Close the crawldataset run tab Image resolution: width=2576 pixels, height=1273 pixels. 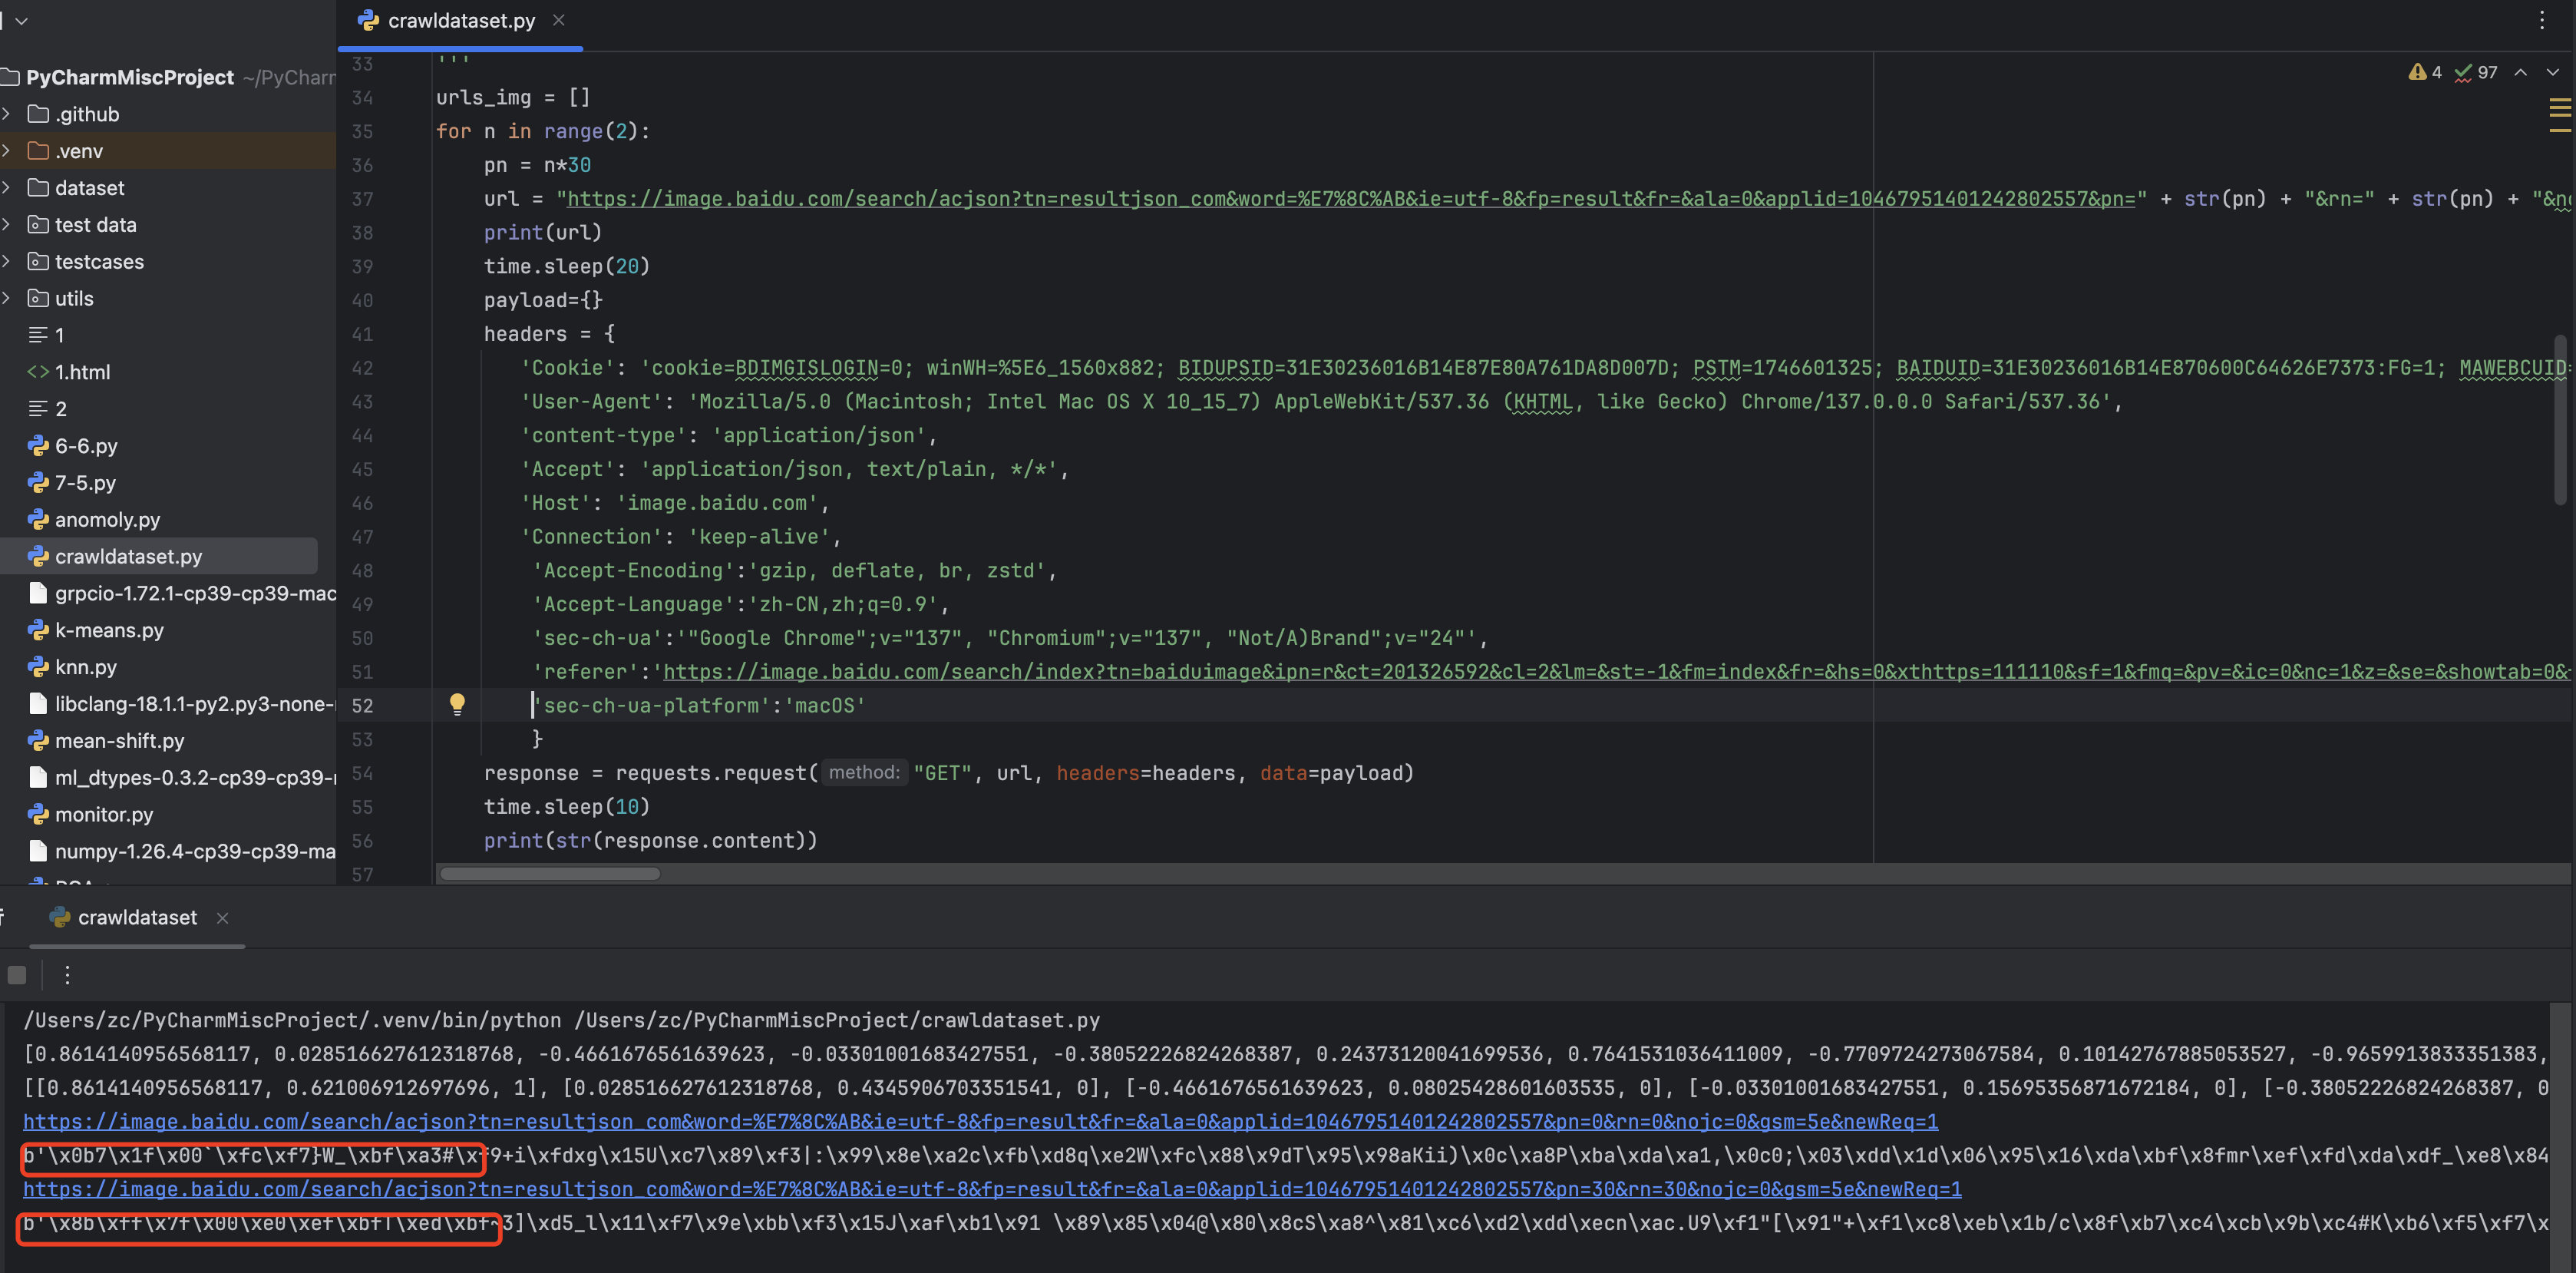click(x=223, y=918)
